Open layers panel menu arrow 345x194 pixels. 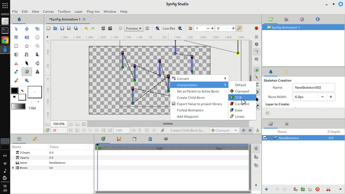click(340, 189)
